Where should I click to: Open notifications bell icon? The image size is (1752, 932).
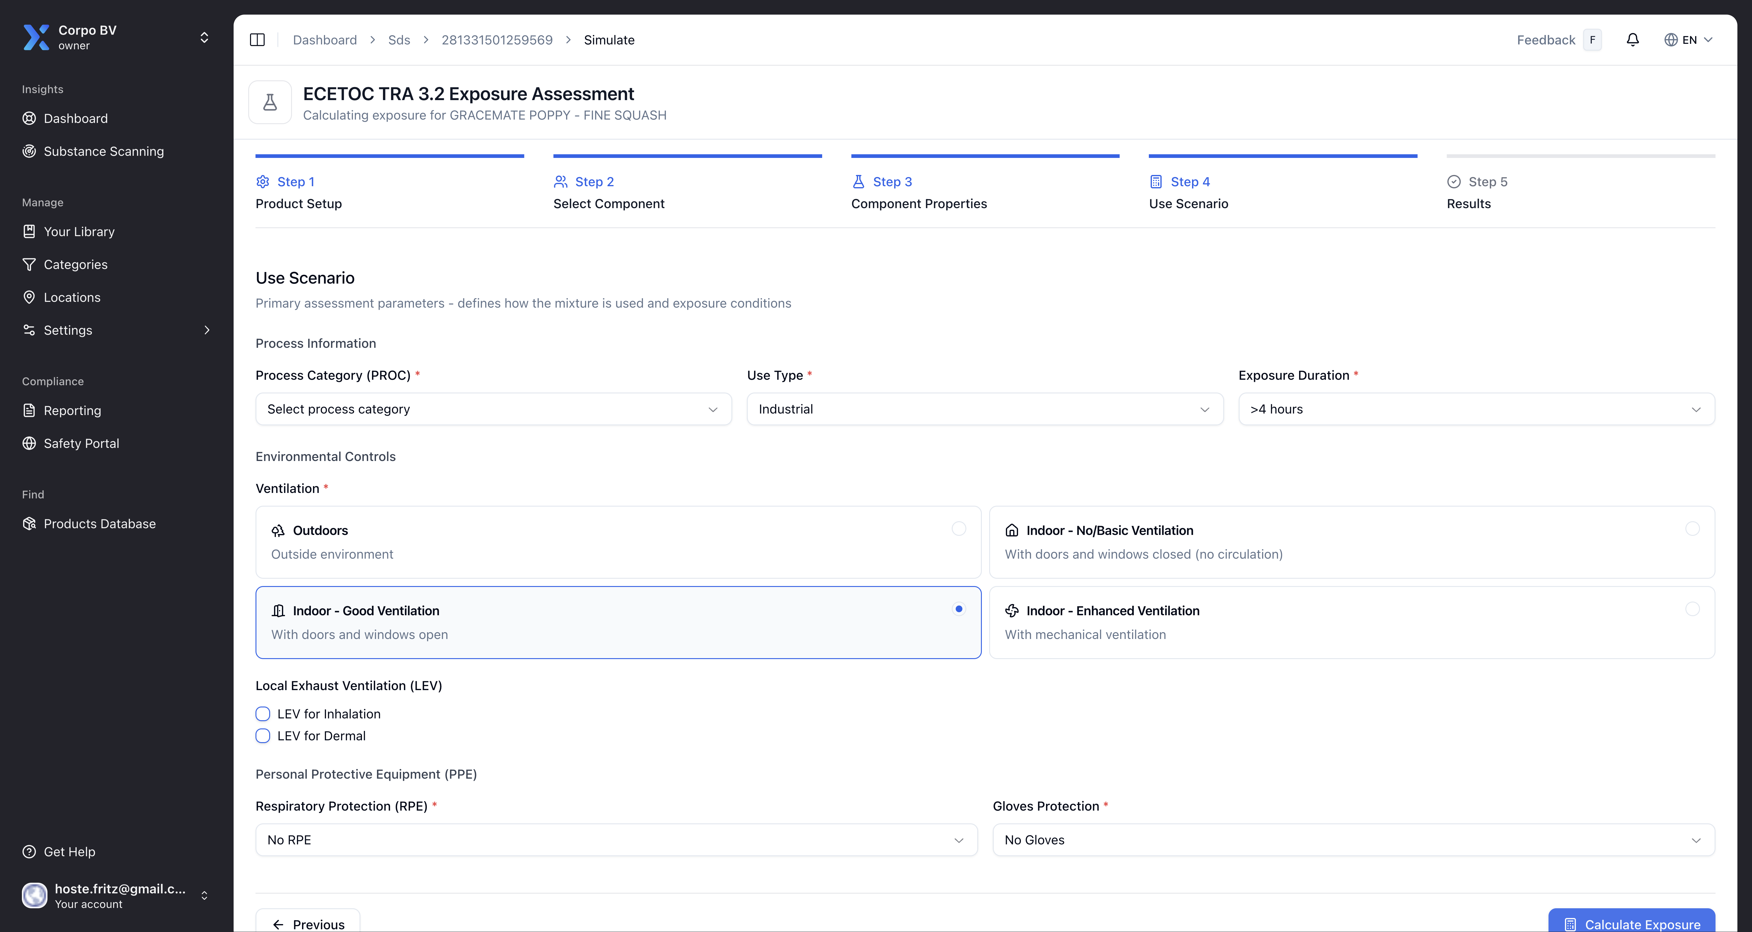pos(1632,40)
